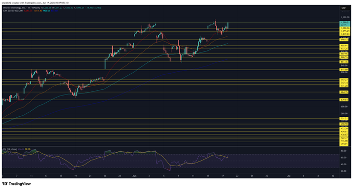
Task: Select the 531.21 horizontal line price label
Action: coord(344,118)
